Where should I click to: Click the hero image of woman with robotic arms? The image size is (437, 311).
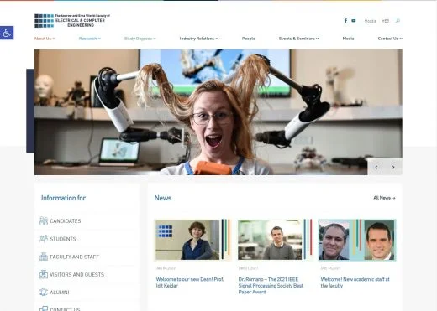218,112
